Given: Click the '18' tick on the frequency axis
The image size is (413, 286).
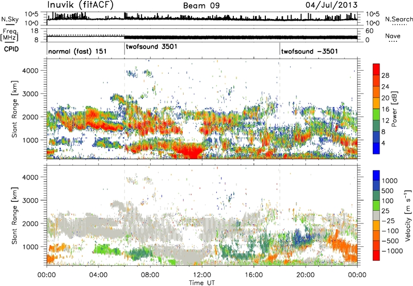Looking at the screenshot, I should [x=35, y=31].
